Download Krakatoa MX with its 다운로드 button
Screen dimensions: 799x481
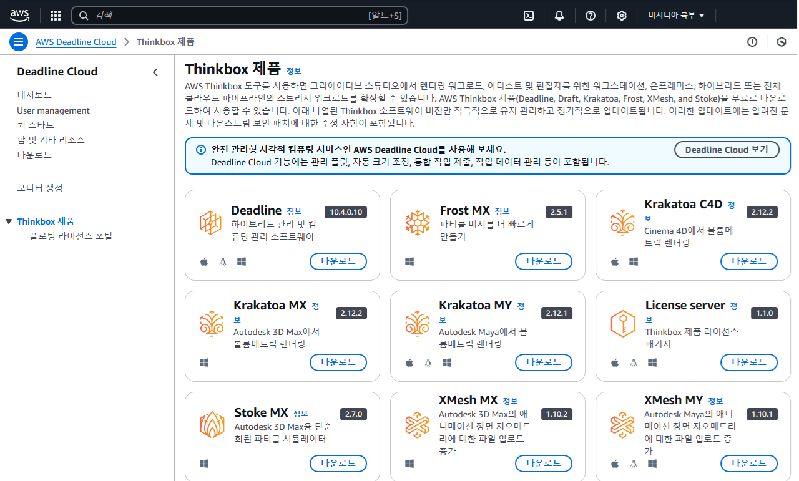pyautogui.click(x=338, y=362)
